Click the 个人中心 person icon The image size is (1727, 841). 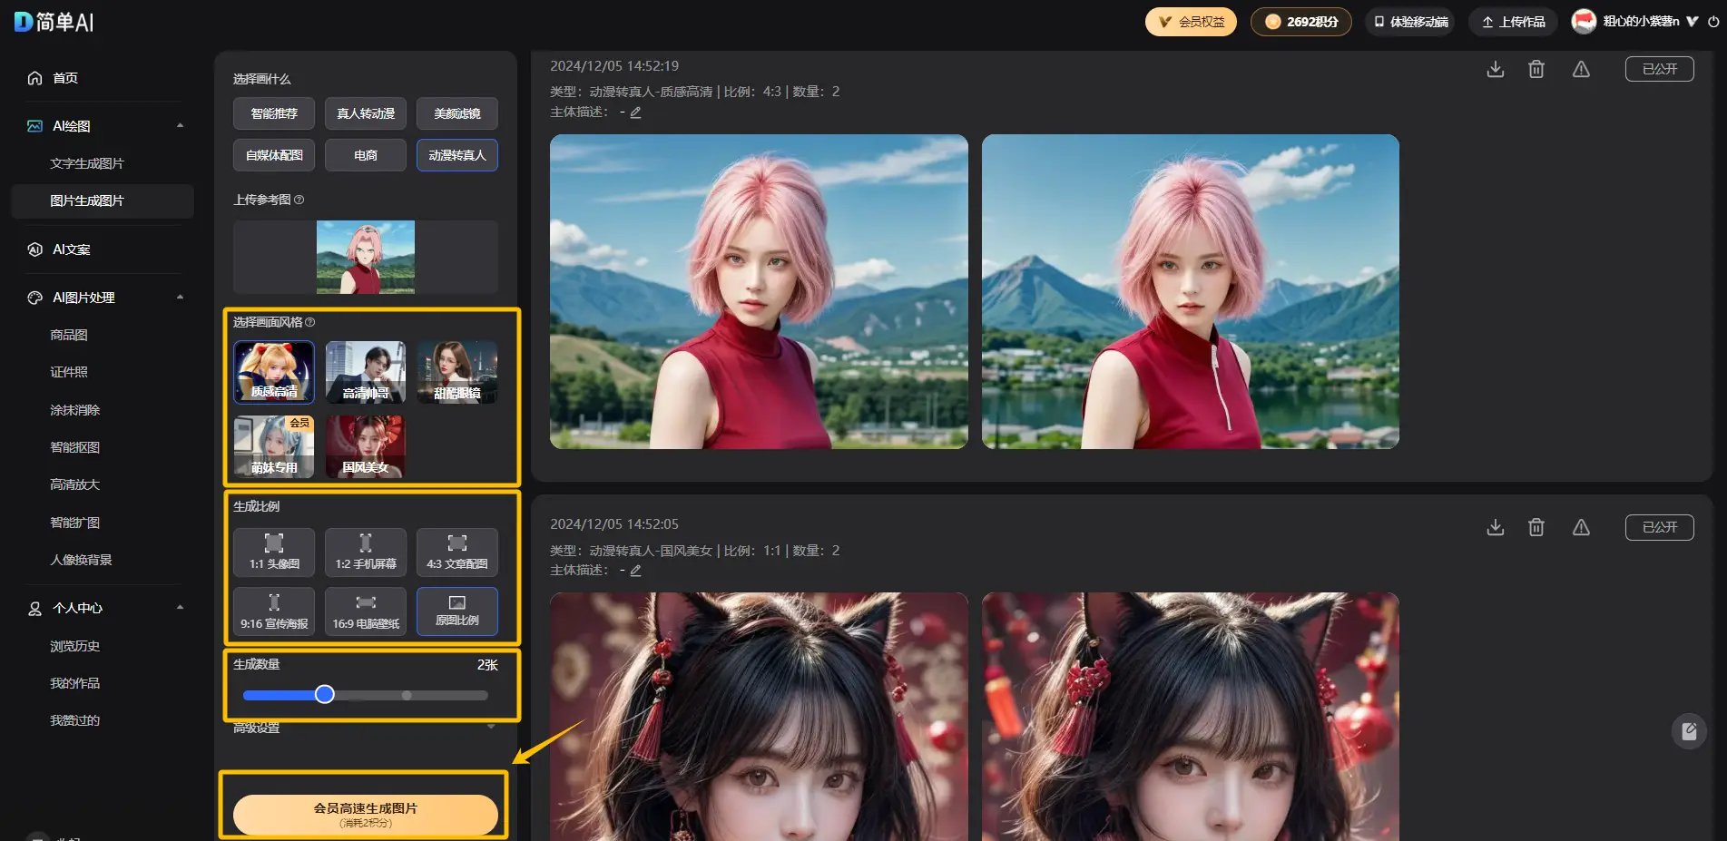(34, 609)
